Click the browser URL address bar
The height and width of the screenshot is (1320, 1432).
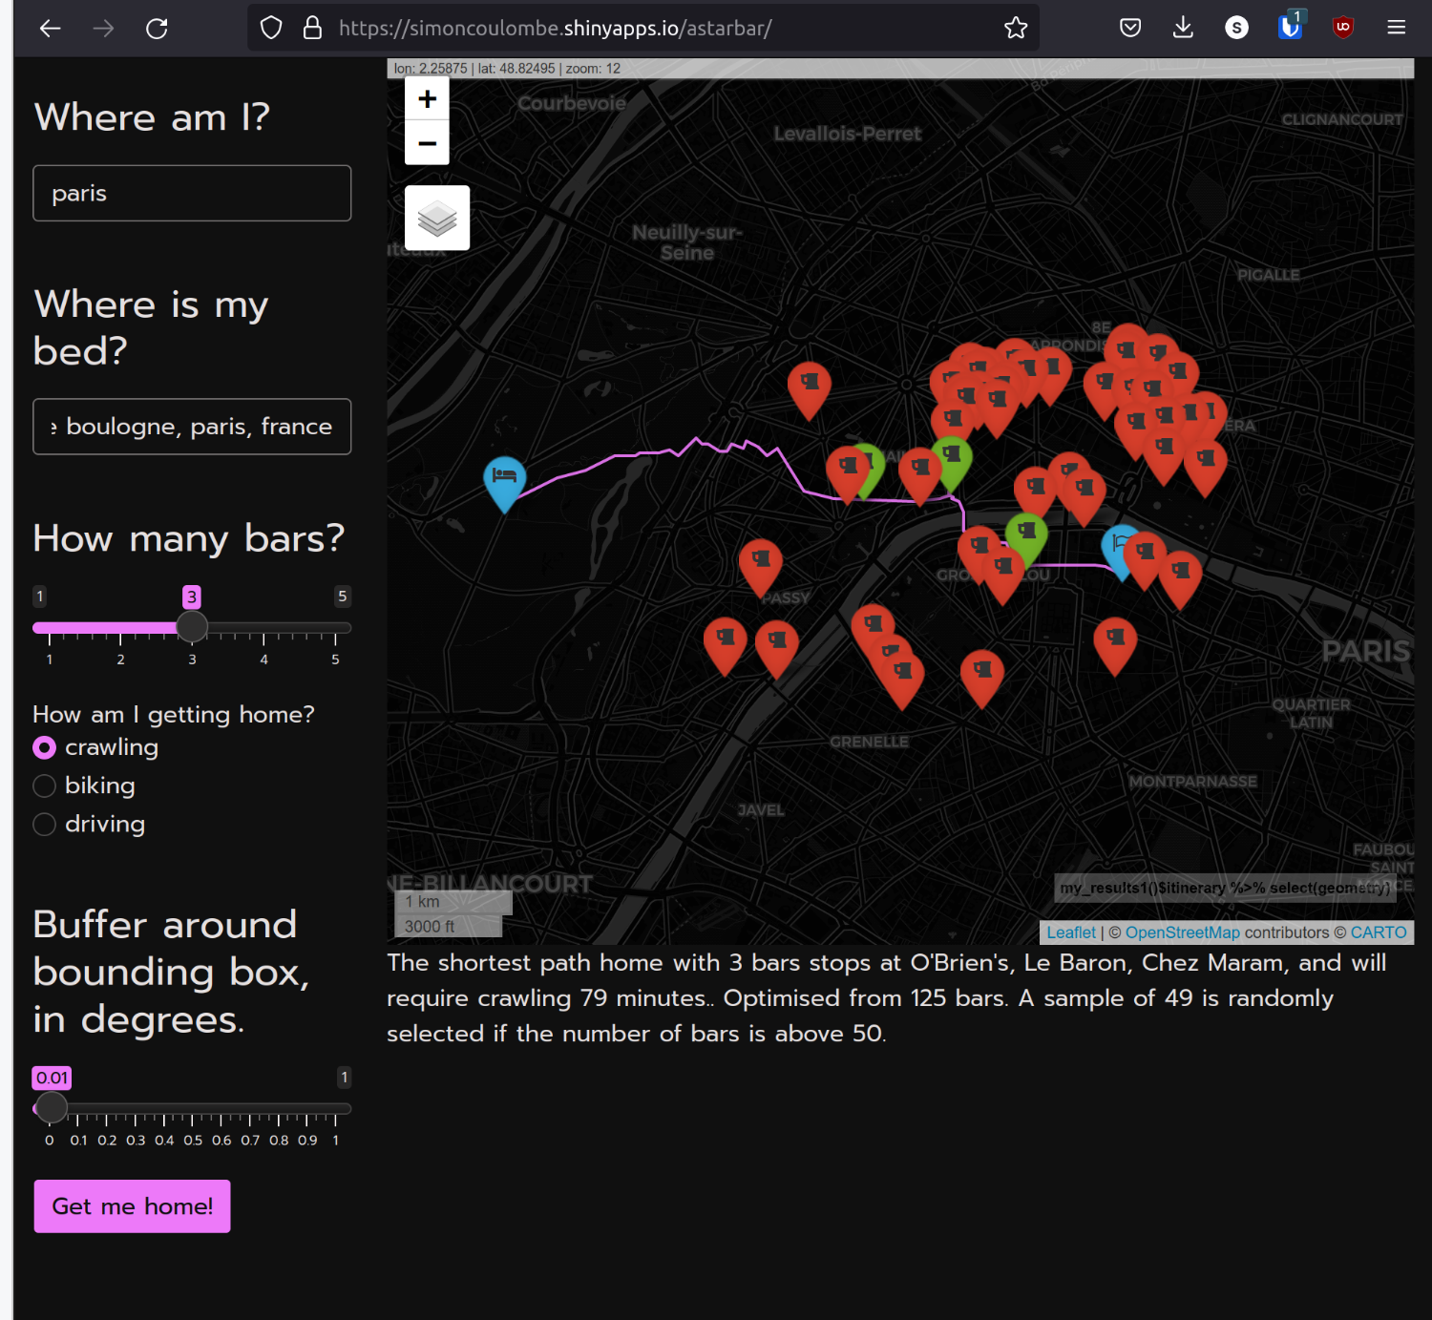coord(642,28)
